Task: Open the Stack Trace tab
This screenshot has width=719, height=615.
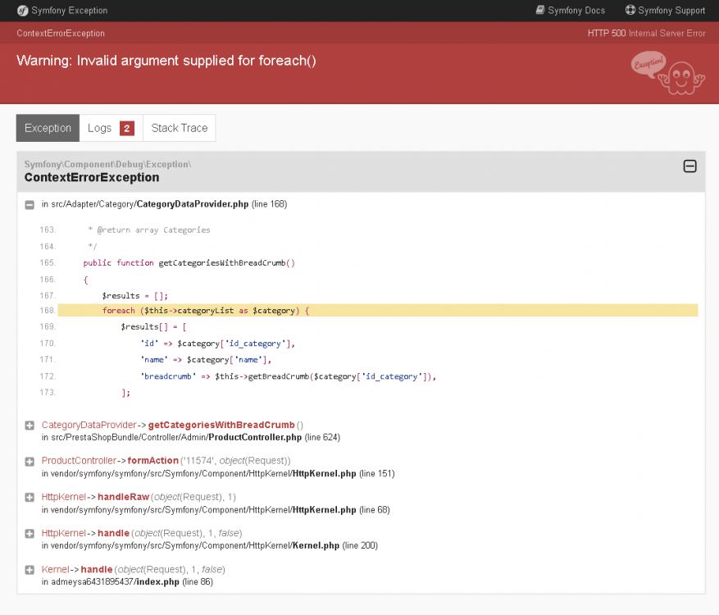Action: coord(179,128)
